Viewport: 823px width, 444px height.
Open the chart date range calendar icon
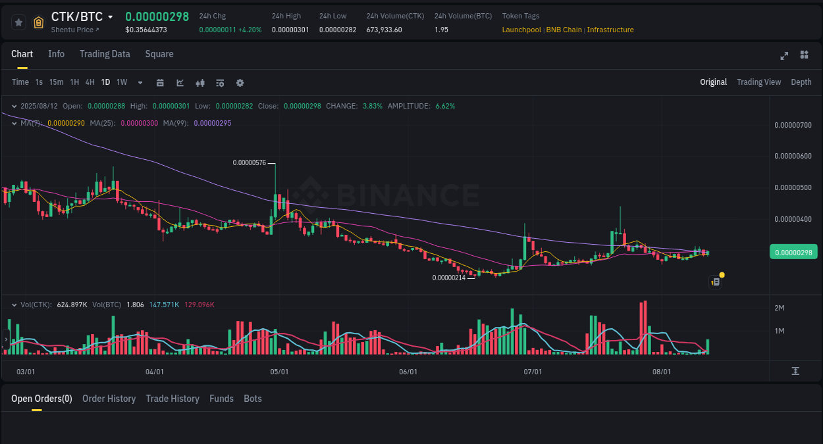pos(160,82)
